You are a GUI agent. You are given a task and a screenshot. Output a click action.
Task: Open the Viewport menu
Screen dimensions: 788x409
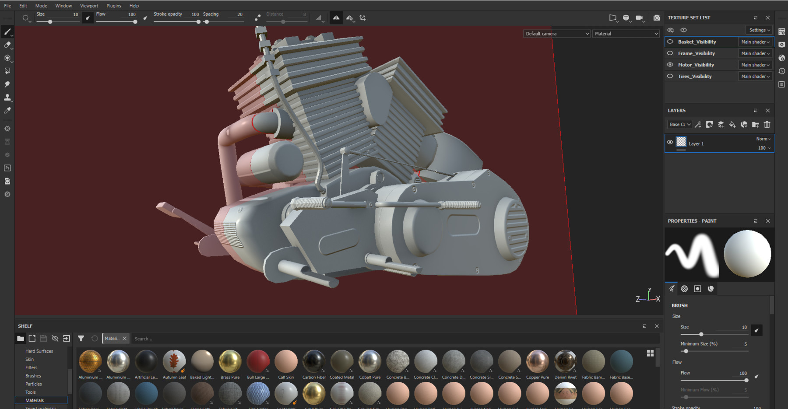click(x=89, y=6)
